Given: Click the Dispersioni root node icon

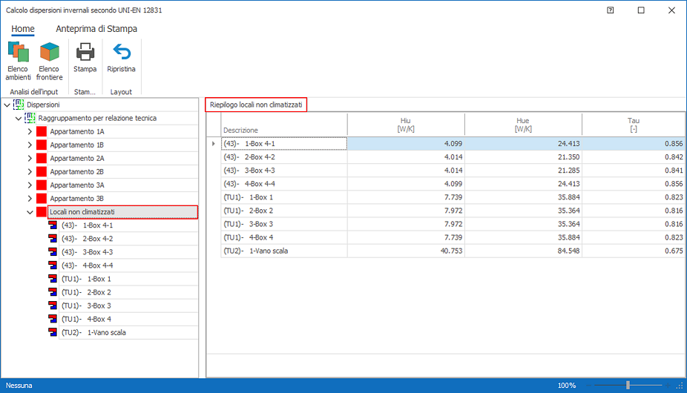Looking at the screenshot, I should tap(19, 105).
